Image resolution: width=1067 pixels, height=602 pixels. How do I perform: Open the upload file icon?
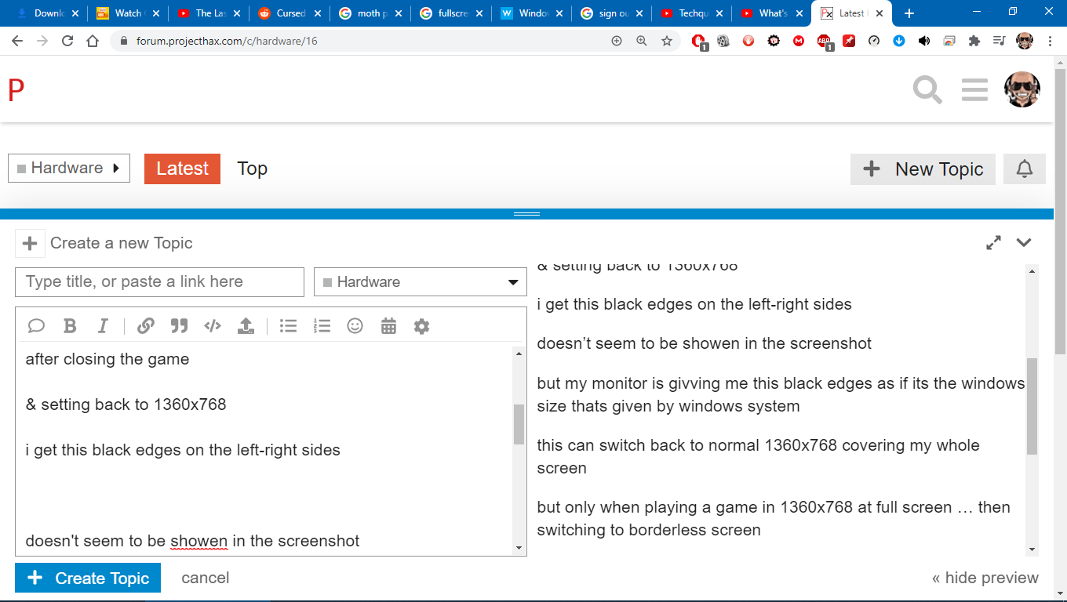coord(246,326)
